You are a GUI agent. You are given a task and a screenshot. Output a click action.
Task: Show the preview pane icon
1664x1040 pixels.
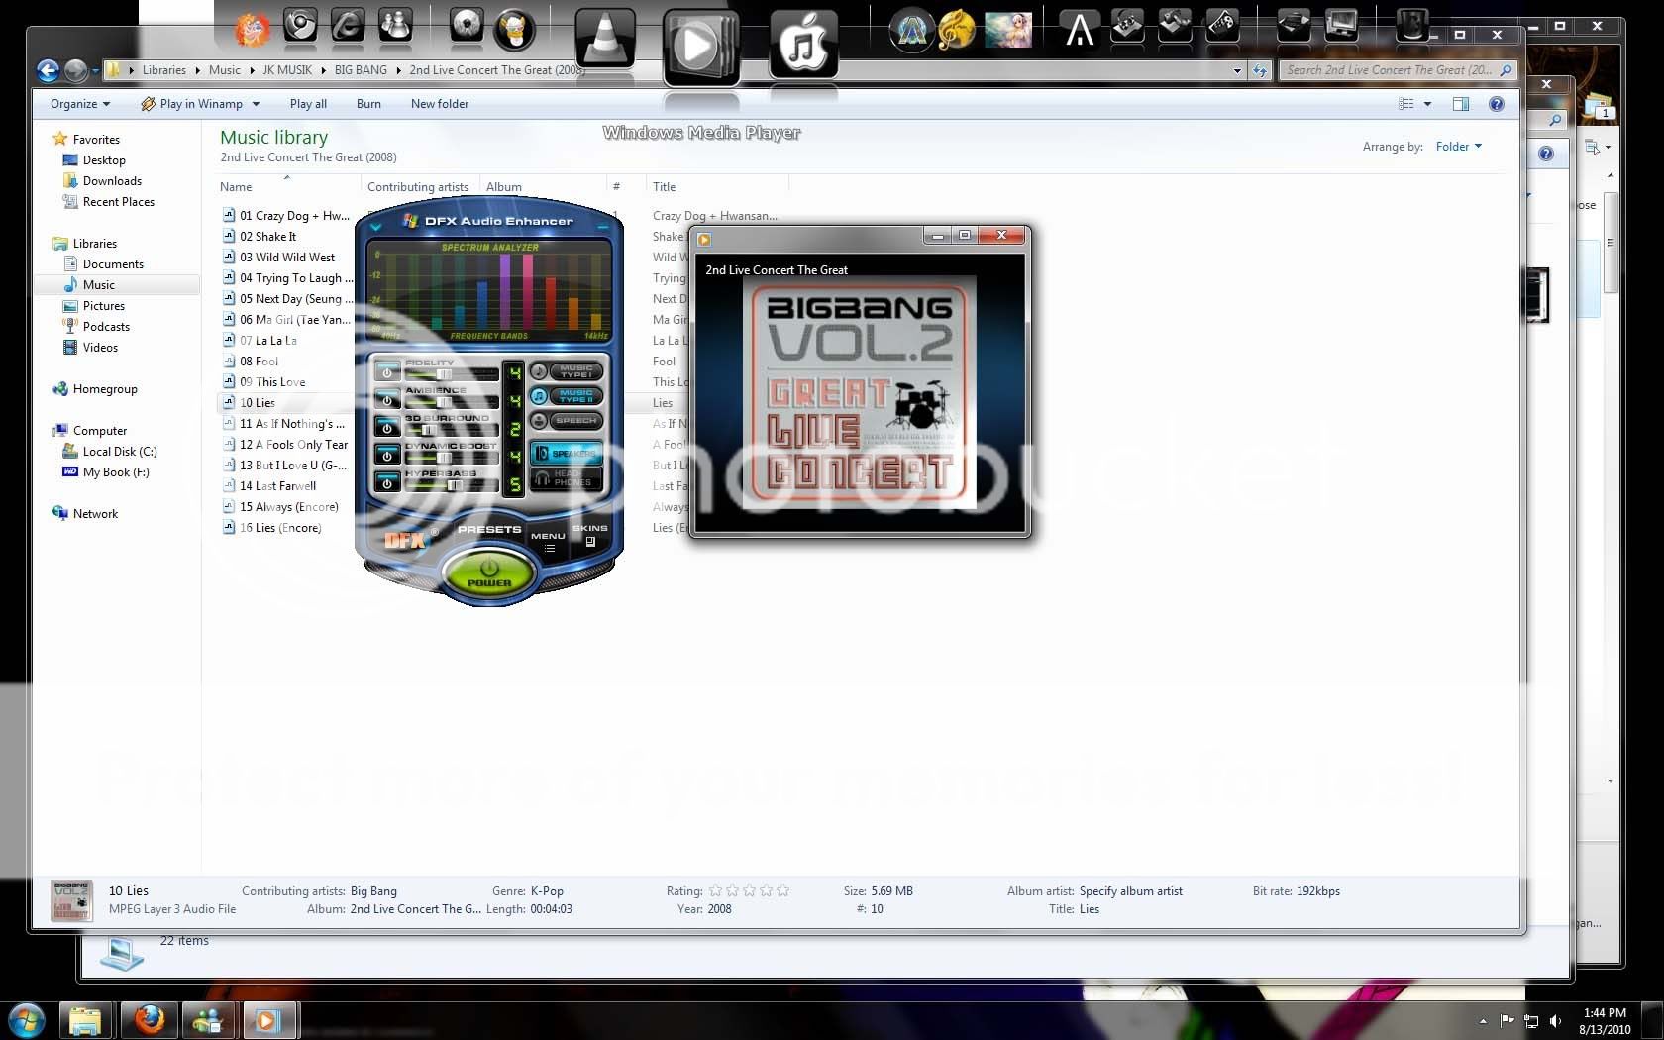[1460, 104]
